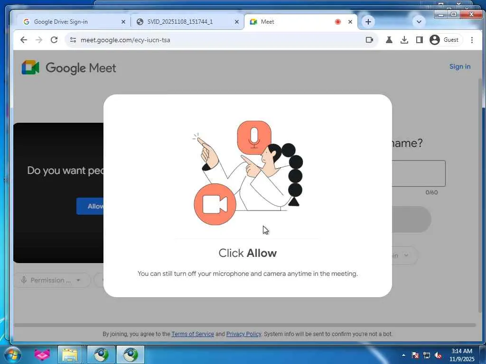Open Chrome three-dot menu
The height and width of the screenshot is (364, 486).
point(472,40)
